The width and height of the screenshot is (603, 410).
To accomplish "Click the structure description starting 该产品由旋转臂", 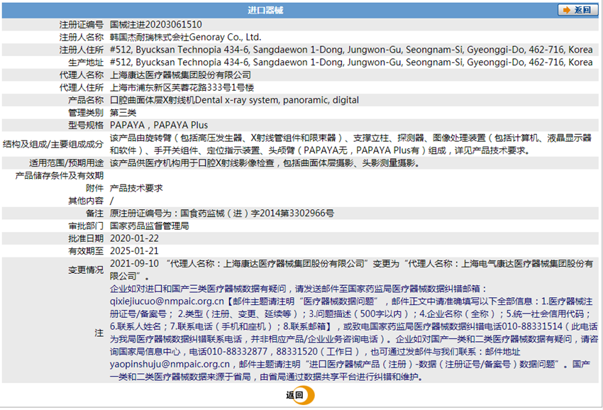I will click(x=350, y=144).
